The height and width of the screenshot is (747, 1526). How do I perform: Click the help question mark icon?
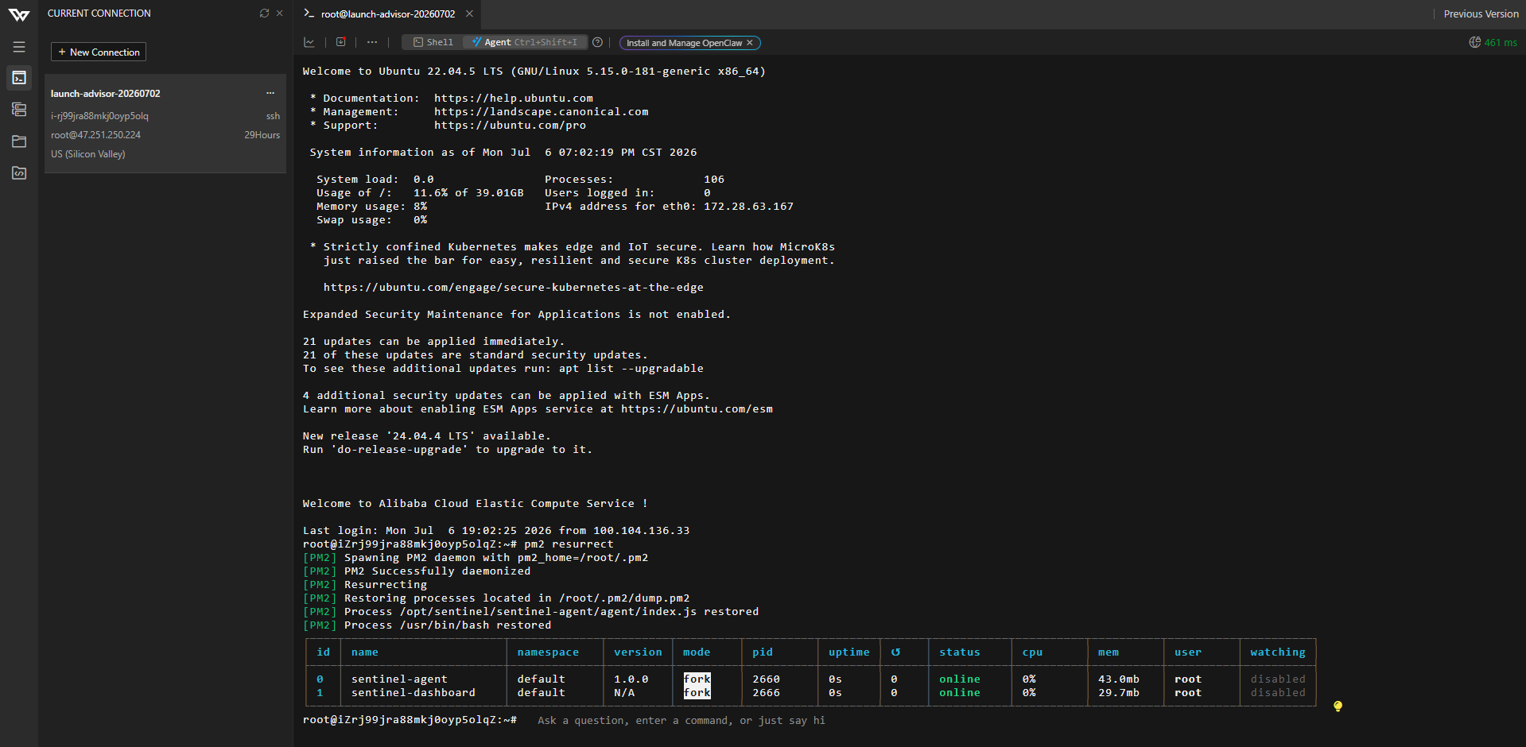[598, 42]
